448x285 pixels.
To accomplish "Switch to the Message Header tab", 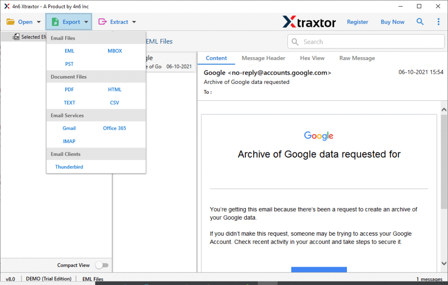I will point(263,58).
